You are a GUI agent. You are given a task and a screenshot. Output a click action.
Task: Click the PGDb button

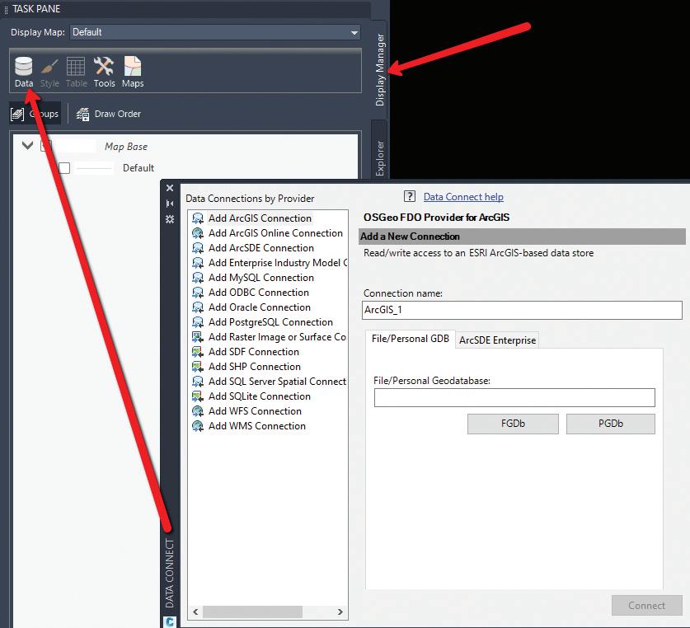(611, 424)
